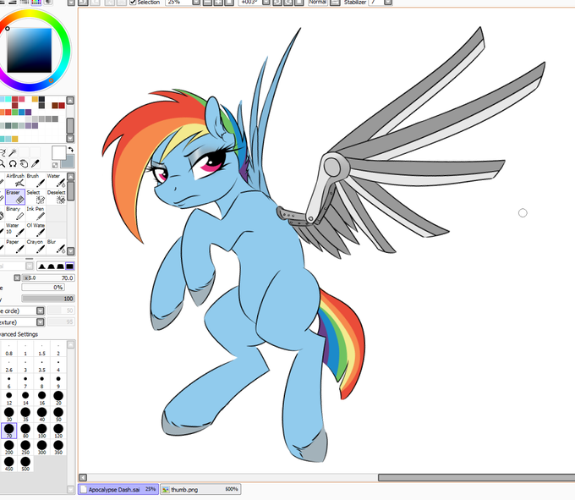Select the Binary pen tool
The image size is (575, 500).
point(15,213)
